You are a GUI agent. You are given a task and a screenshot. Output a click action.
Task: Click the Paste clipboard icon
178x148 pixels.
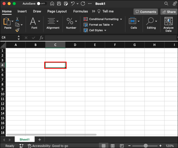pyautogui.click(x=7, y=21)
